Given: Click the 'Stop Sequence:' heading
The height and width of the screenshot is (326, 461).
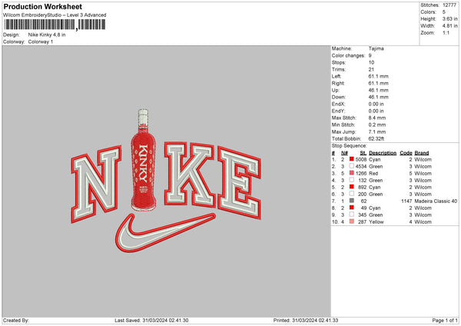Looking at the screenshot, I should pyautogui.click(x=350, y=146).
